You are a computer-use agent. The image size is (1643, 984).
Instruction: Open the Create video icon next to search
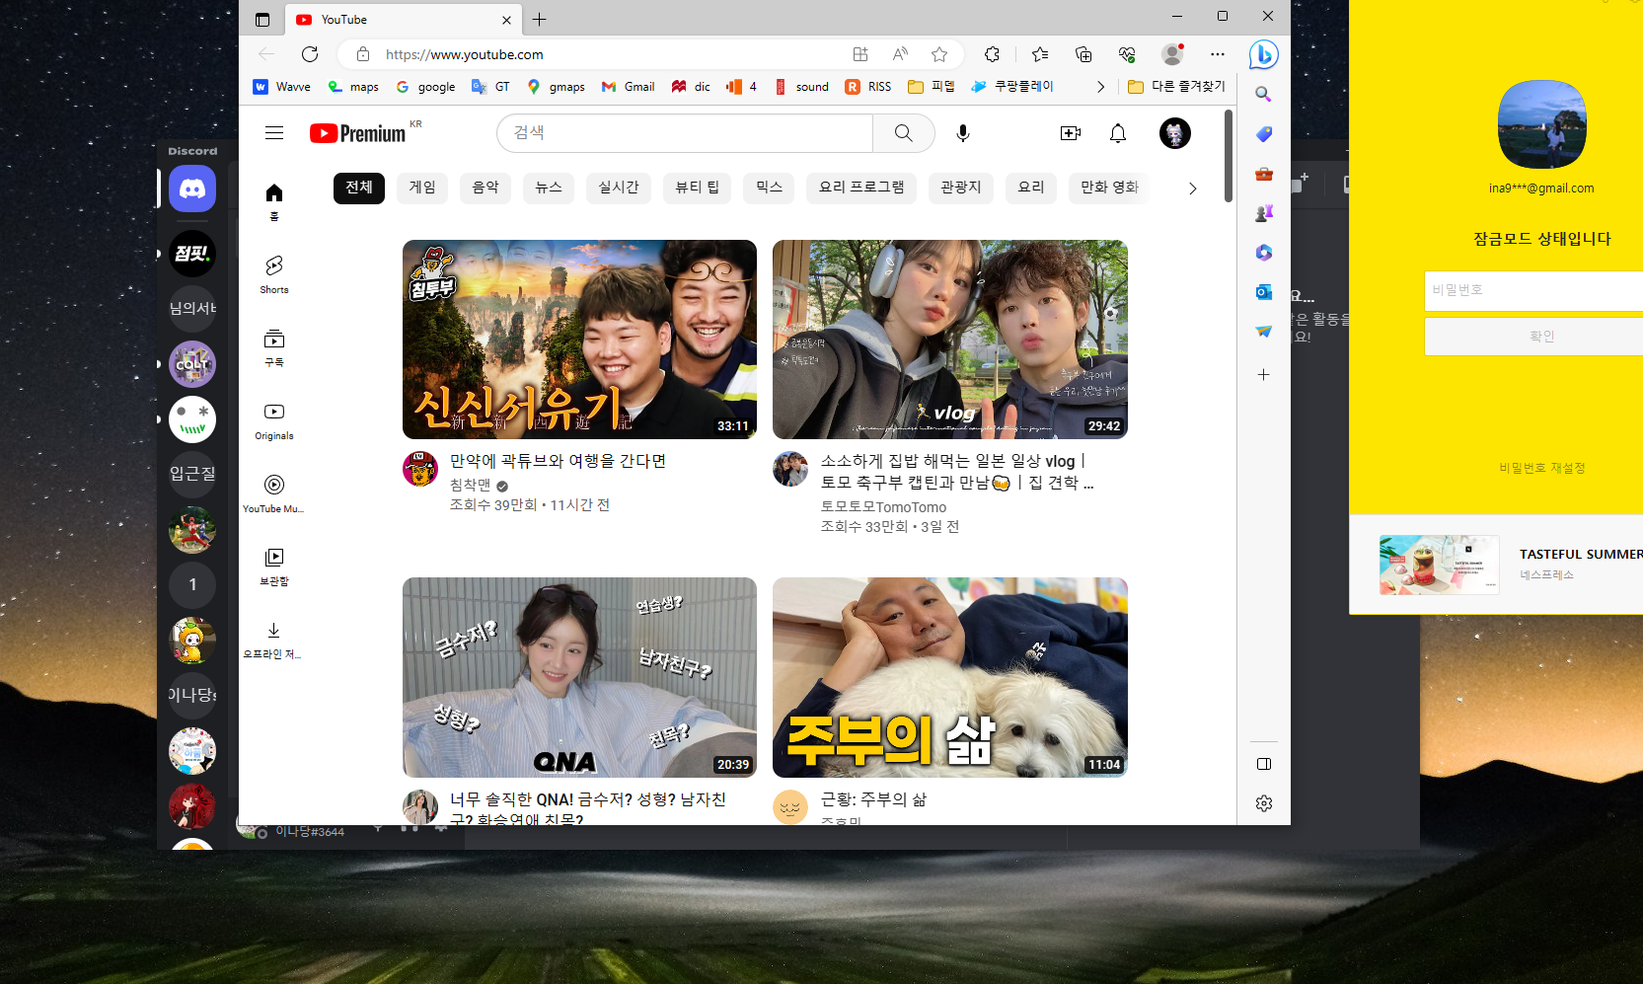(x=1071, y=133)
